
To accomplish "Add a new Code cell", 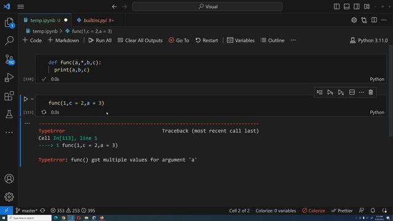I will click(32, 41).
